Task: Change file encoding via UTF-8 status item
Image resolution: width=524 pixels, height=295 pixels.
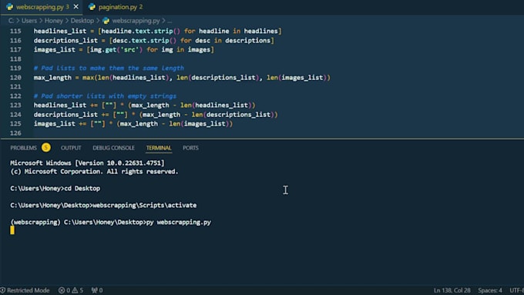Action: click(x=516, y=290)
